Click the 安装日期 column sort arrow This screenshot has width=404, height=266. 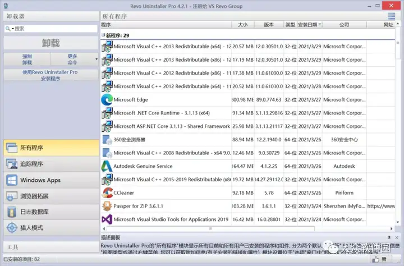[x=320, y=25]
